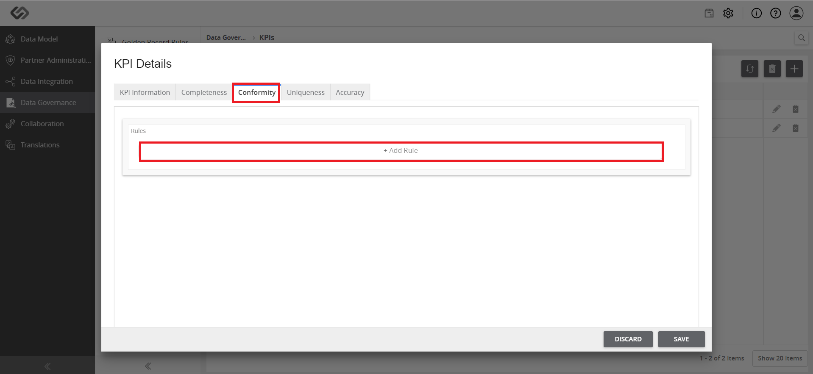Open Partner Administration menu item

click(x=47, y=60)
